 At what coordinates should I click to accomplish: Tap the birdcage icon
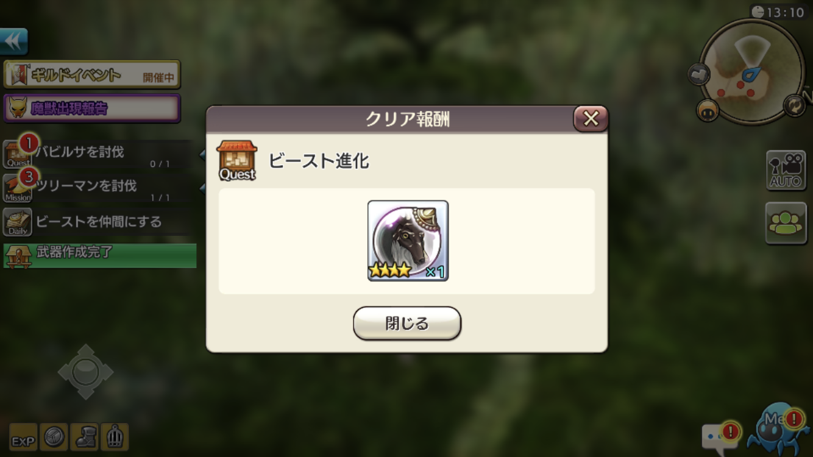tap(115, 437)
